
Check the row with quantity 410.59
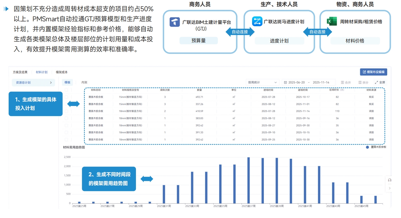66,111
